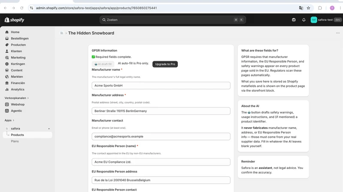Viewport: 343px width, 192px height.
Task: Edit the Manufacturer name field
Action: pos(161,86)
